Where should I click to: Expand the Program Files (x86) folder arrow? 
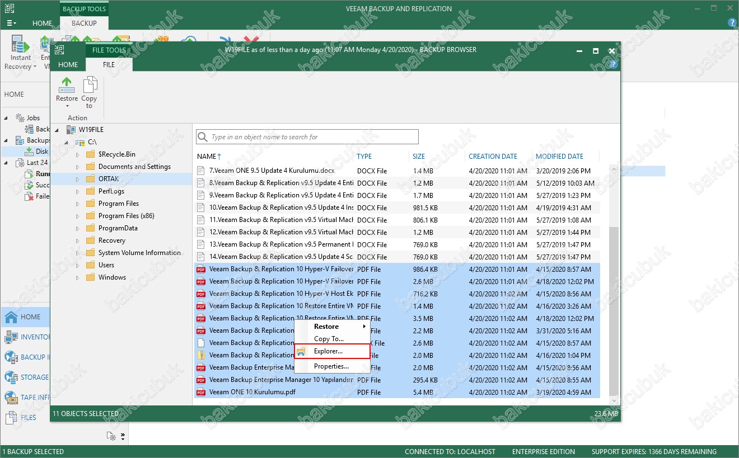78,216
